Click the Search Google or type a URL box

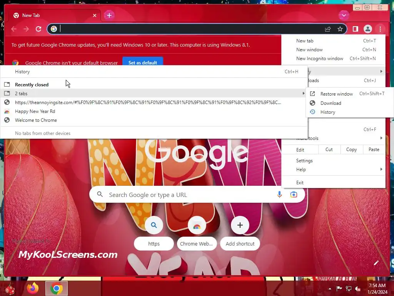point(197,195)
